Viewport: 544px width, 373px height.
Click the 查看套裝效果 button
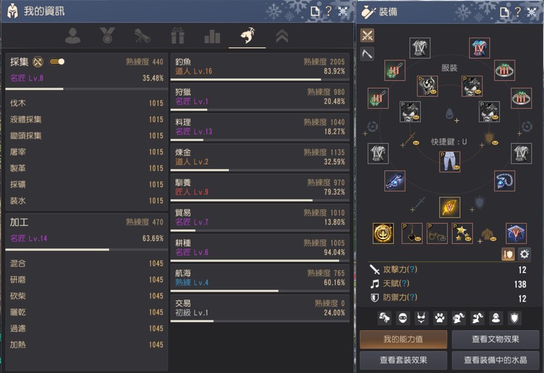click(x=403, y=360)
